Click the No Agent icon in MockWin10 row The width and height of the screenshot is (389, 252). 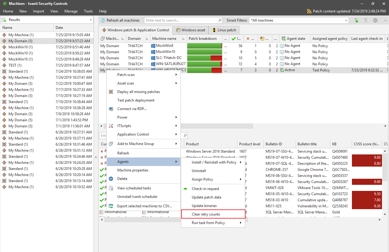[x=282, y=52]
